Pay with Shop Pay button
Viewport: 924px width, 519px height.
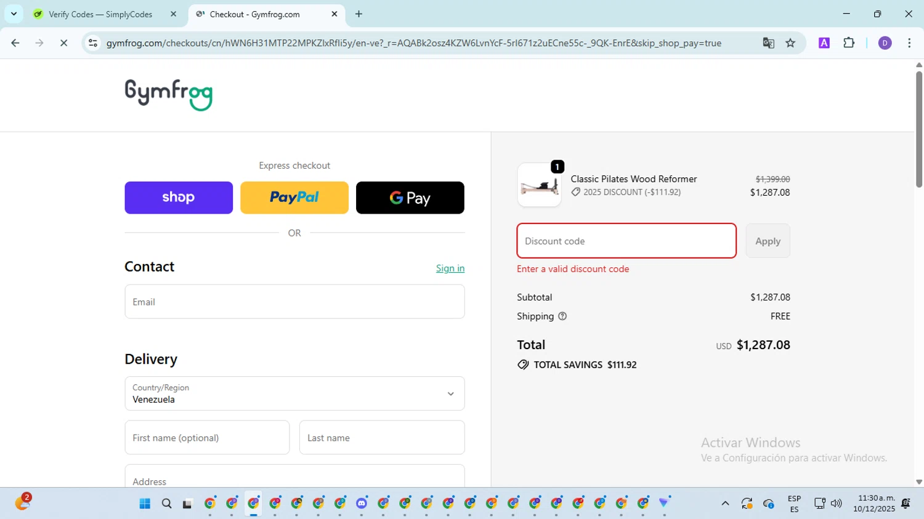pos(179,198)
